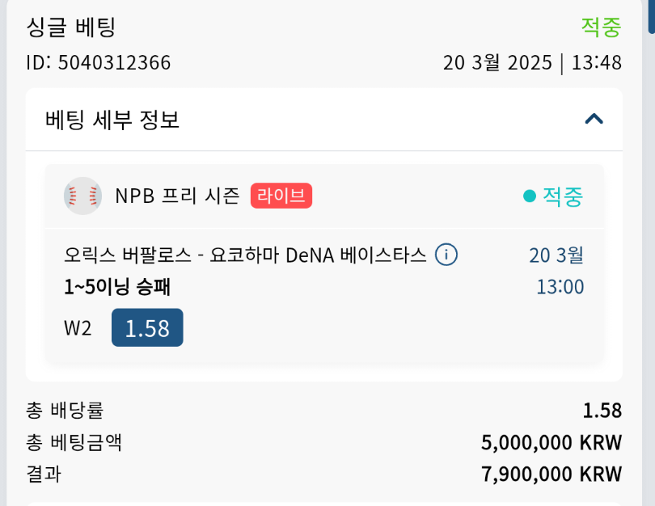
Task: Click the NPB 프리 시즌 league name
Action: 177,196
